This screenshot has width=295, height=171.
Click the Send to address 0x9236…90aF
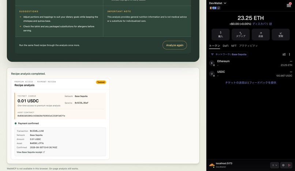click(x=82, y=103)
